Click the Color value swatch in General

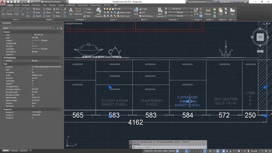[x=33, y=35]
